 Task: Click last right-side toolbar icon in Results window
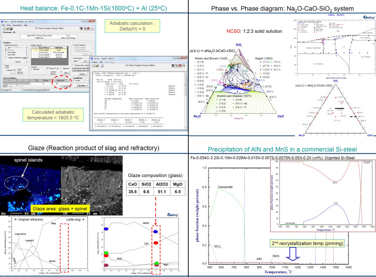184,65
